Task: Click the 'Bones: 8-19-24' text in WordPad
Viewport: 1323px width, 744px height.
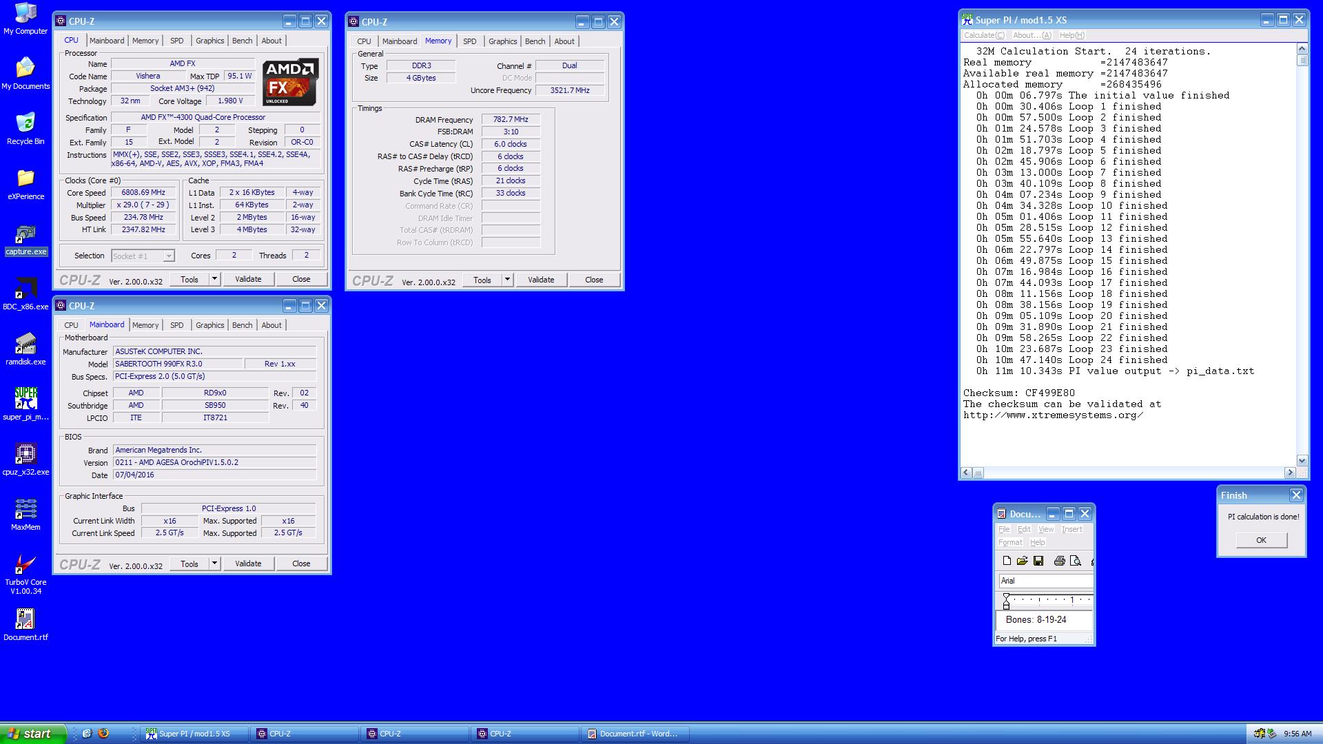Action: point(1036,619)
